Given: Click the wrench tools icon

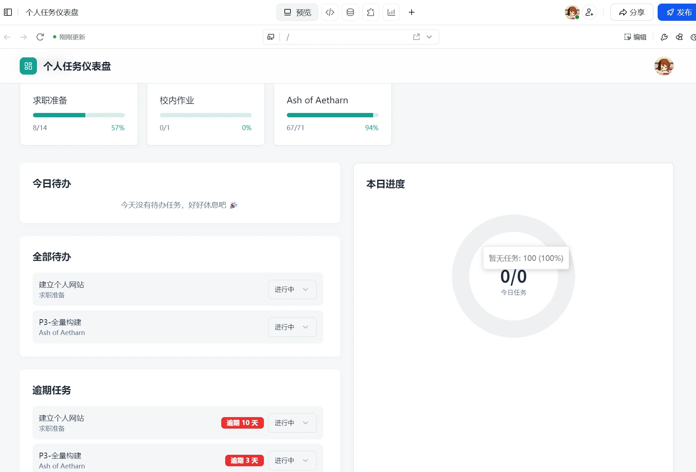Looking at the screenshot, I should 664,37.
